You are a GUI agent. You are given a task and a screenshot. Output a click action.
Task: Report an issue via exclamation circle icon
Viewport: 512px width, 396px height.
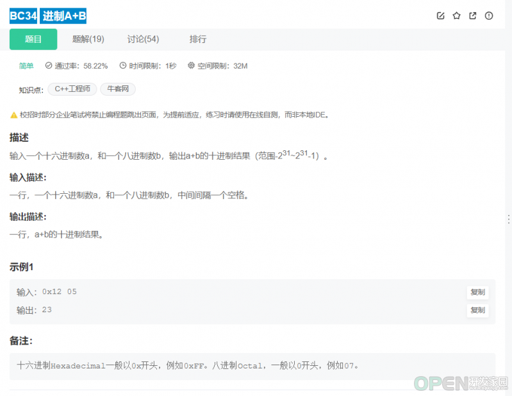(x=489, y=15)
